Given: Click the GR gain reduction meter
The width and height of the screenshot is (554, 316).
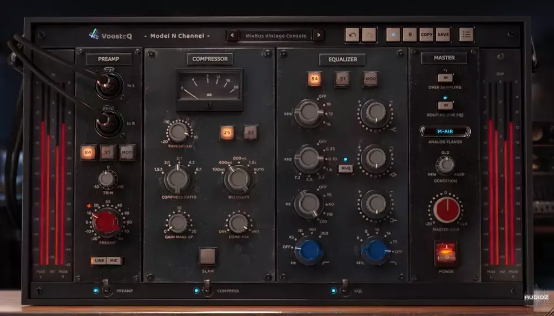Looking at the screenshot, I should (210, 90).
